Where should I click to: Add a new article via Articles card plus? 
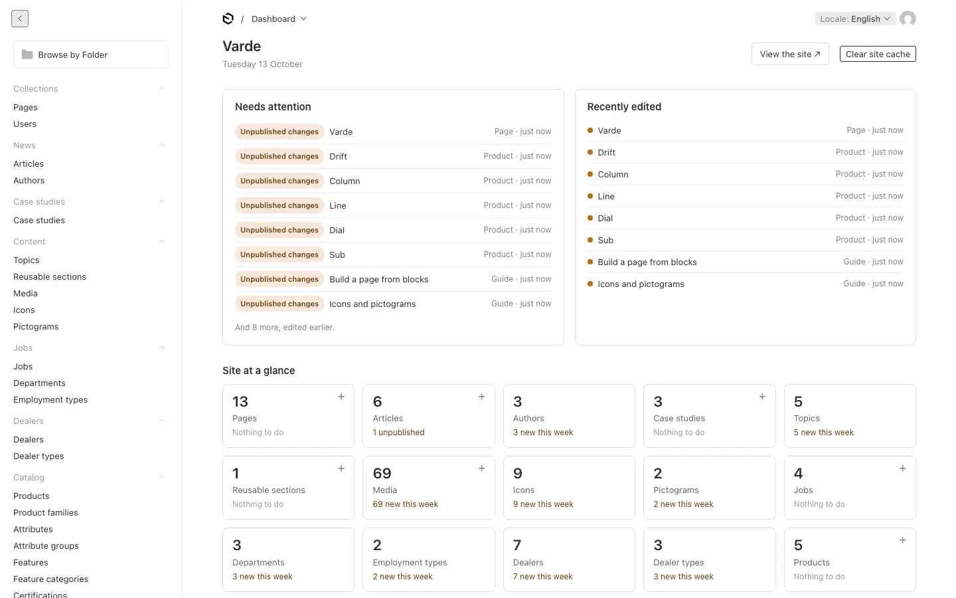click(x=482, y=397)
